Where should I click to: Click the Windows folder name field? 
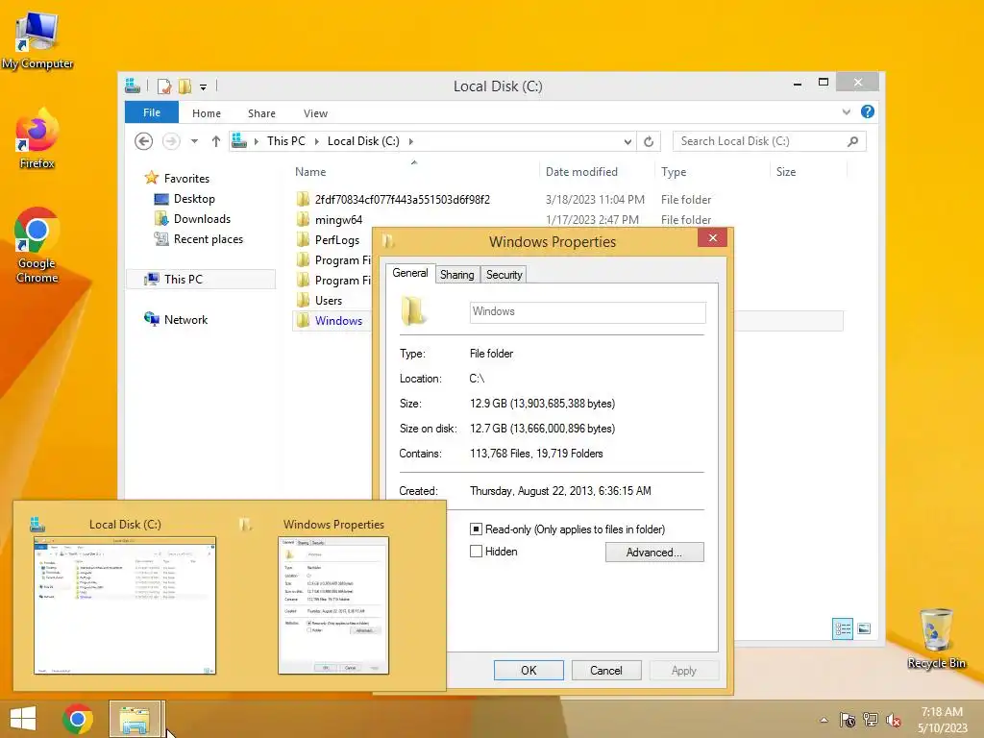(587, 312)
